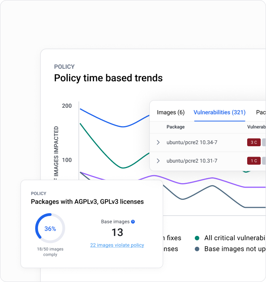Image resolution: width=266 pixels, height=282 pixels.
Task: Click gray badge next to 1 C
Action: [264, 161]
